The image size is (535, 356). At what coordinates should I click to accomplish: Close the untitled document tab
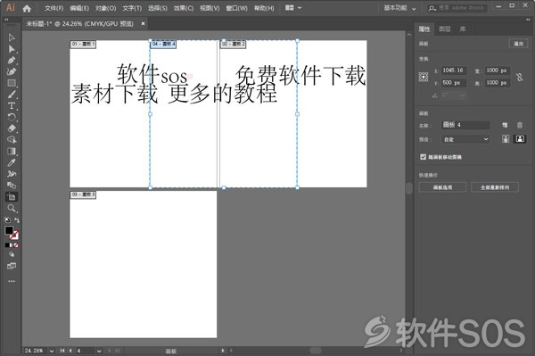click(x=143, y=23)
